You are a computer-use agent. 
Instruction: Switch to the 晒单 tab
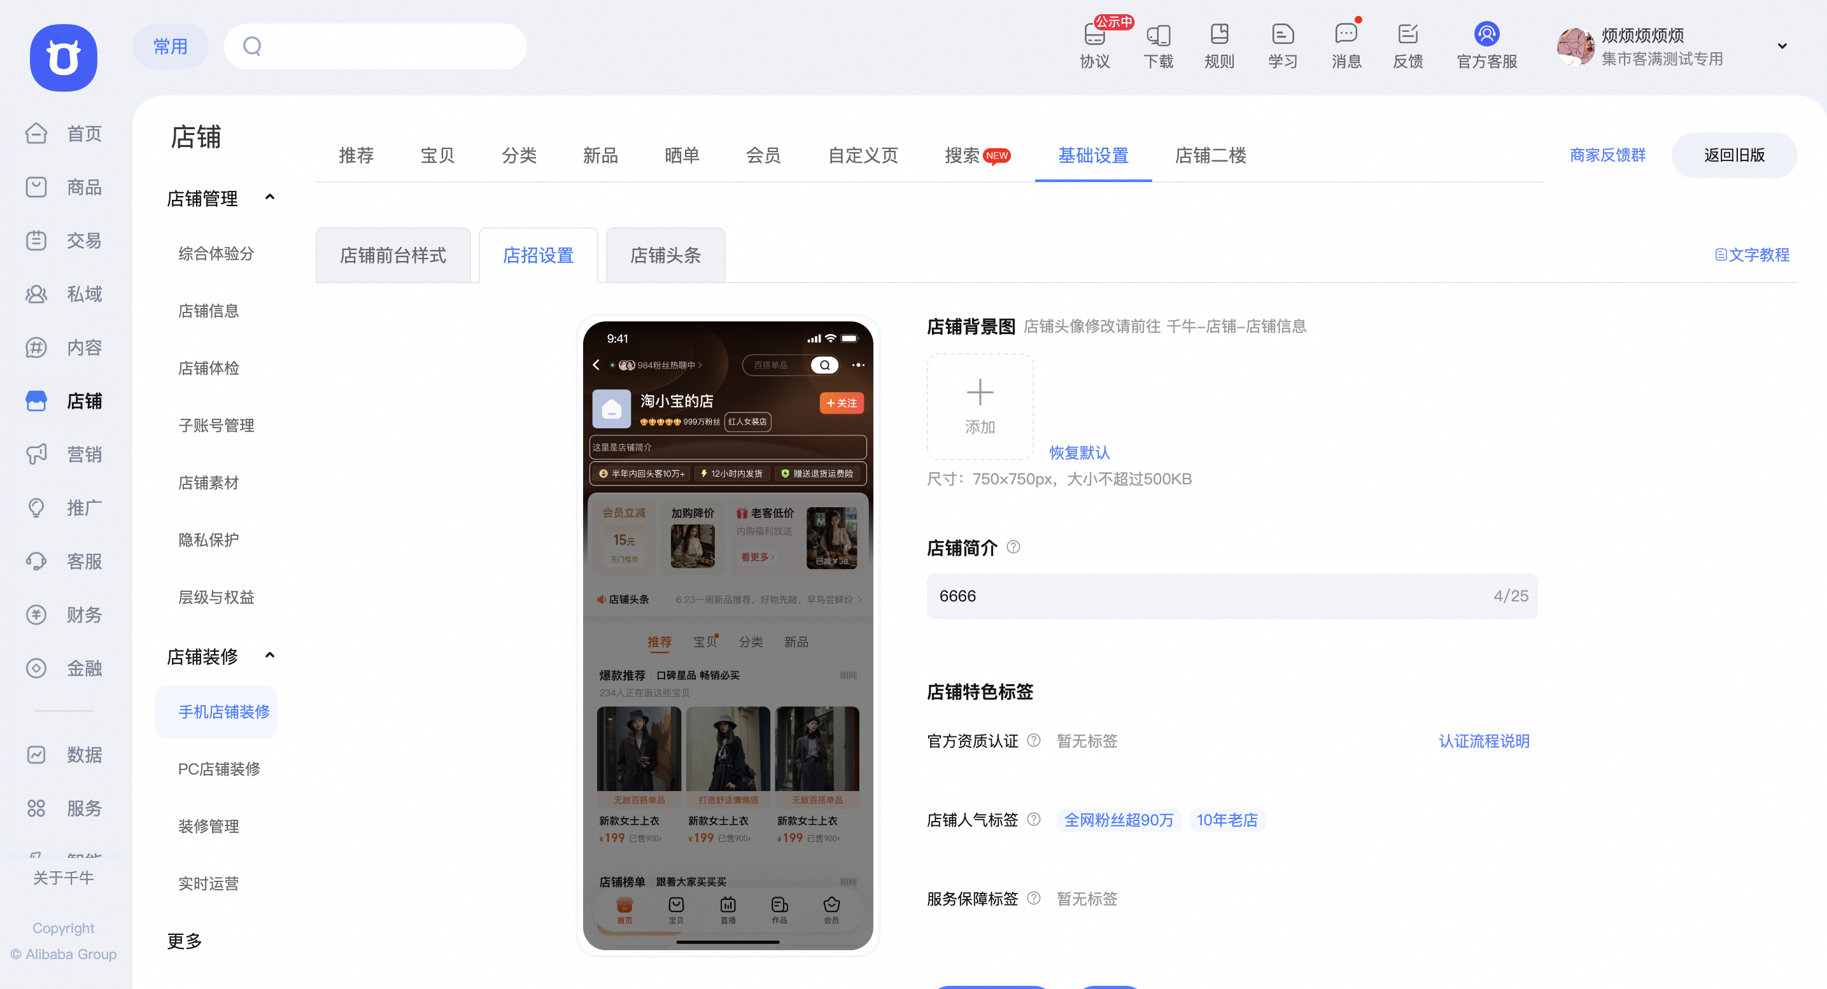click(682, 155)
